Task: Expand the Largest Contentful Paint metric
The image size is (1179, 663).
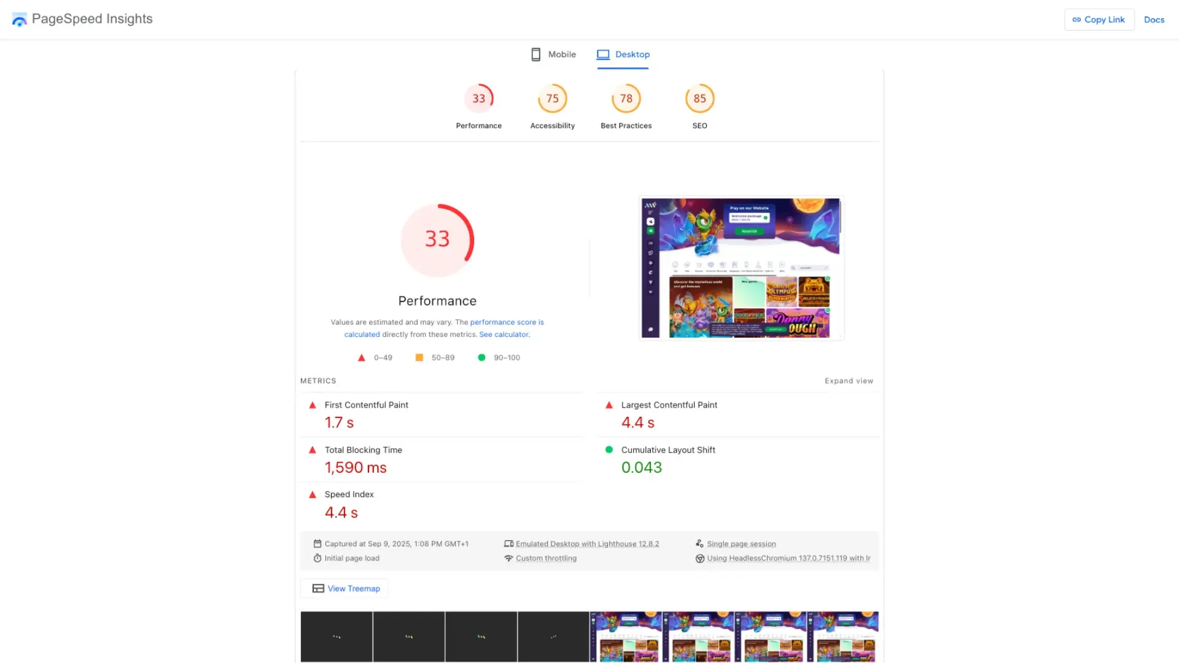Action: (669, 405)
